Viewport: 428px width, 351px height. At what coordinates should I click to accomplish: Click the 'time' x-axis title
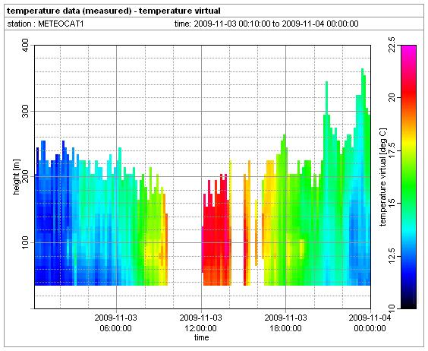pyautogui.click(x=201, y=337)
